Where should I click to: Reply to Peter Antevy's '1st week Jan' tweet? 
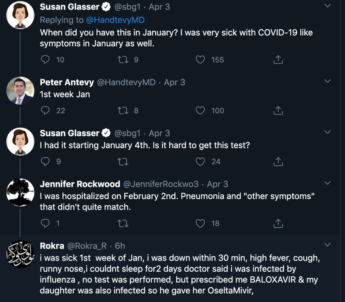pyautogui.click(x=46, y=111)
